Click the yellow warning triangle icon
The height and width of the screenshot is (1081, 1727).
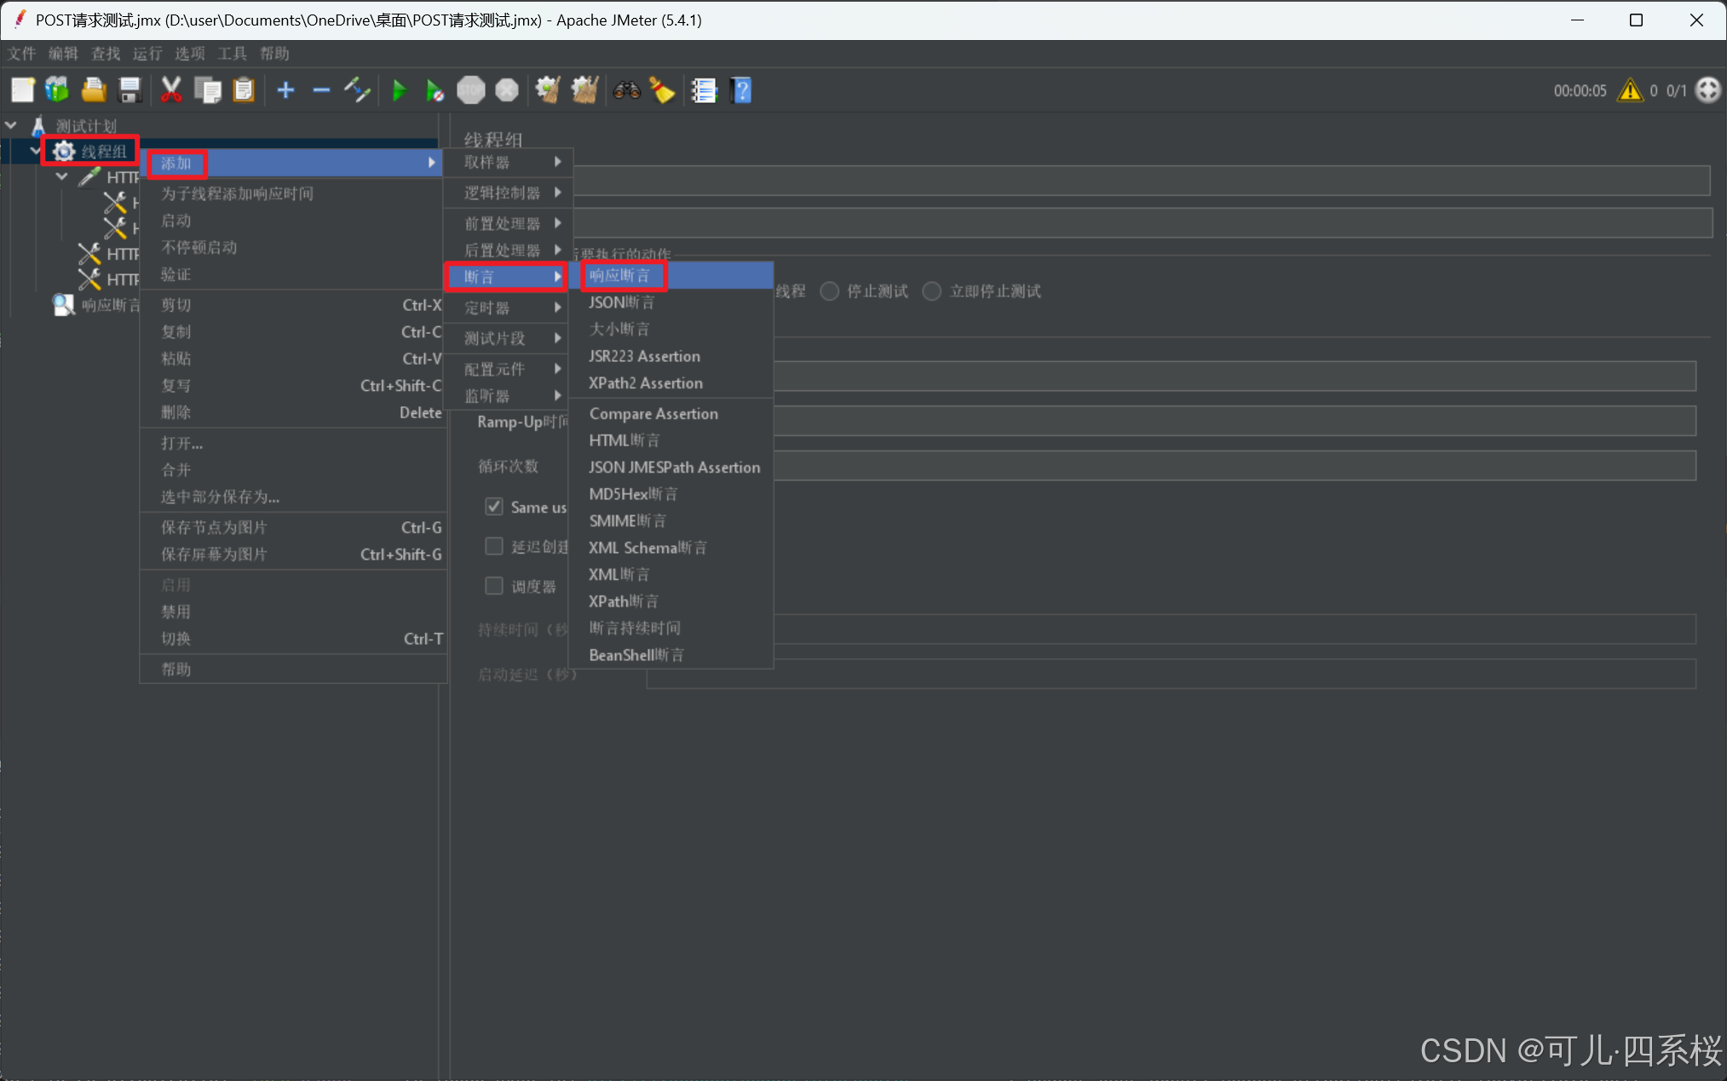[1630, 90]
